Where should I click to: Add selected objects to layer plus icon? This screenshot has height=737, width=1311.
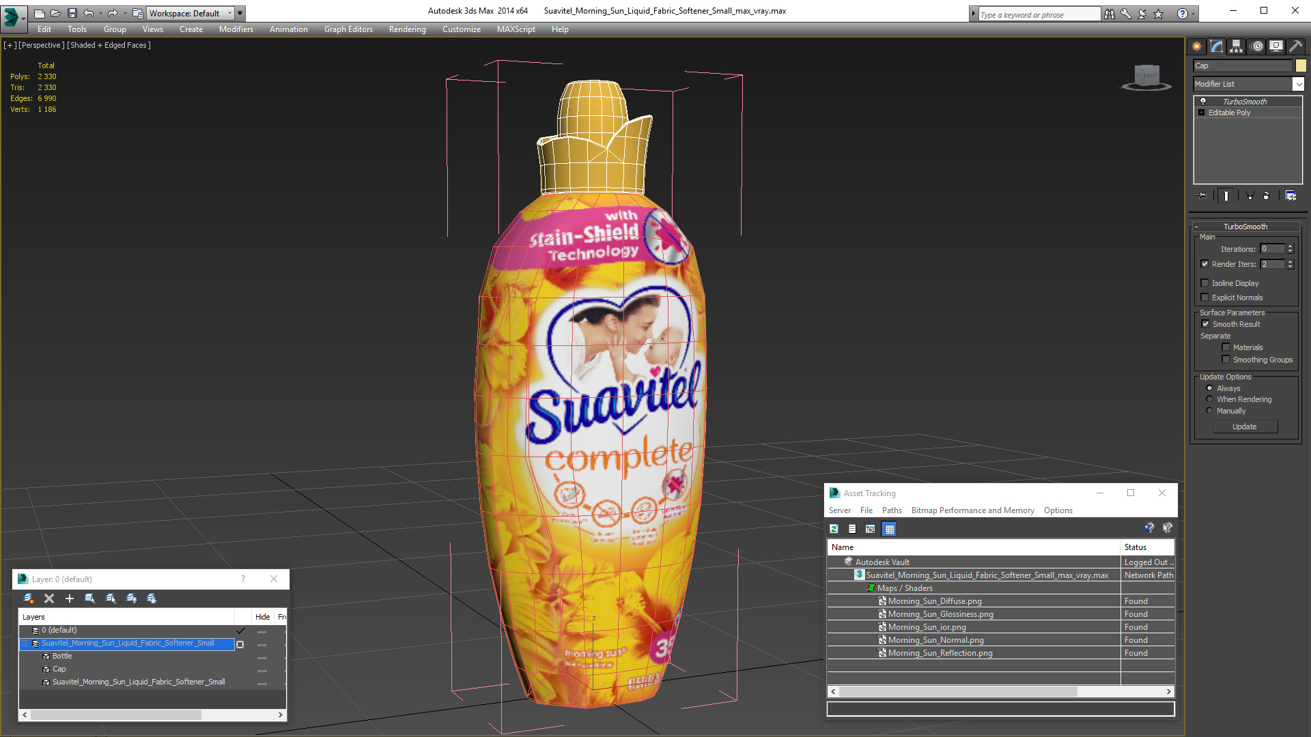70,598
